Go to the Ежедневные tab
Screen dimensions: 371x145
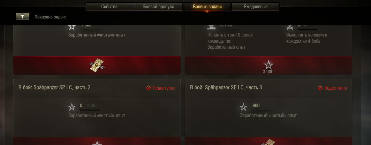click(256, 7)
